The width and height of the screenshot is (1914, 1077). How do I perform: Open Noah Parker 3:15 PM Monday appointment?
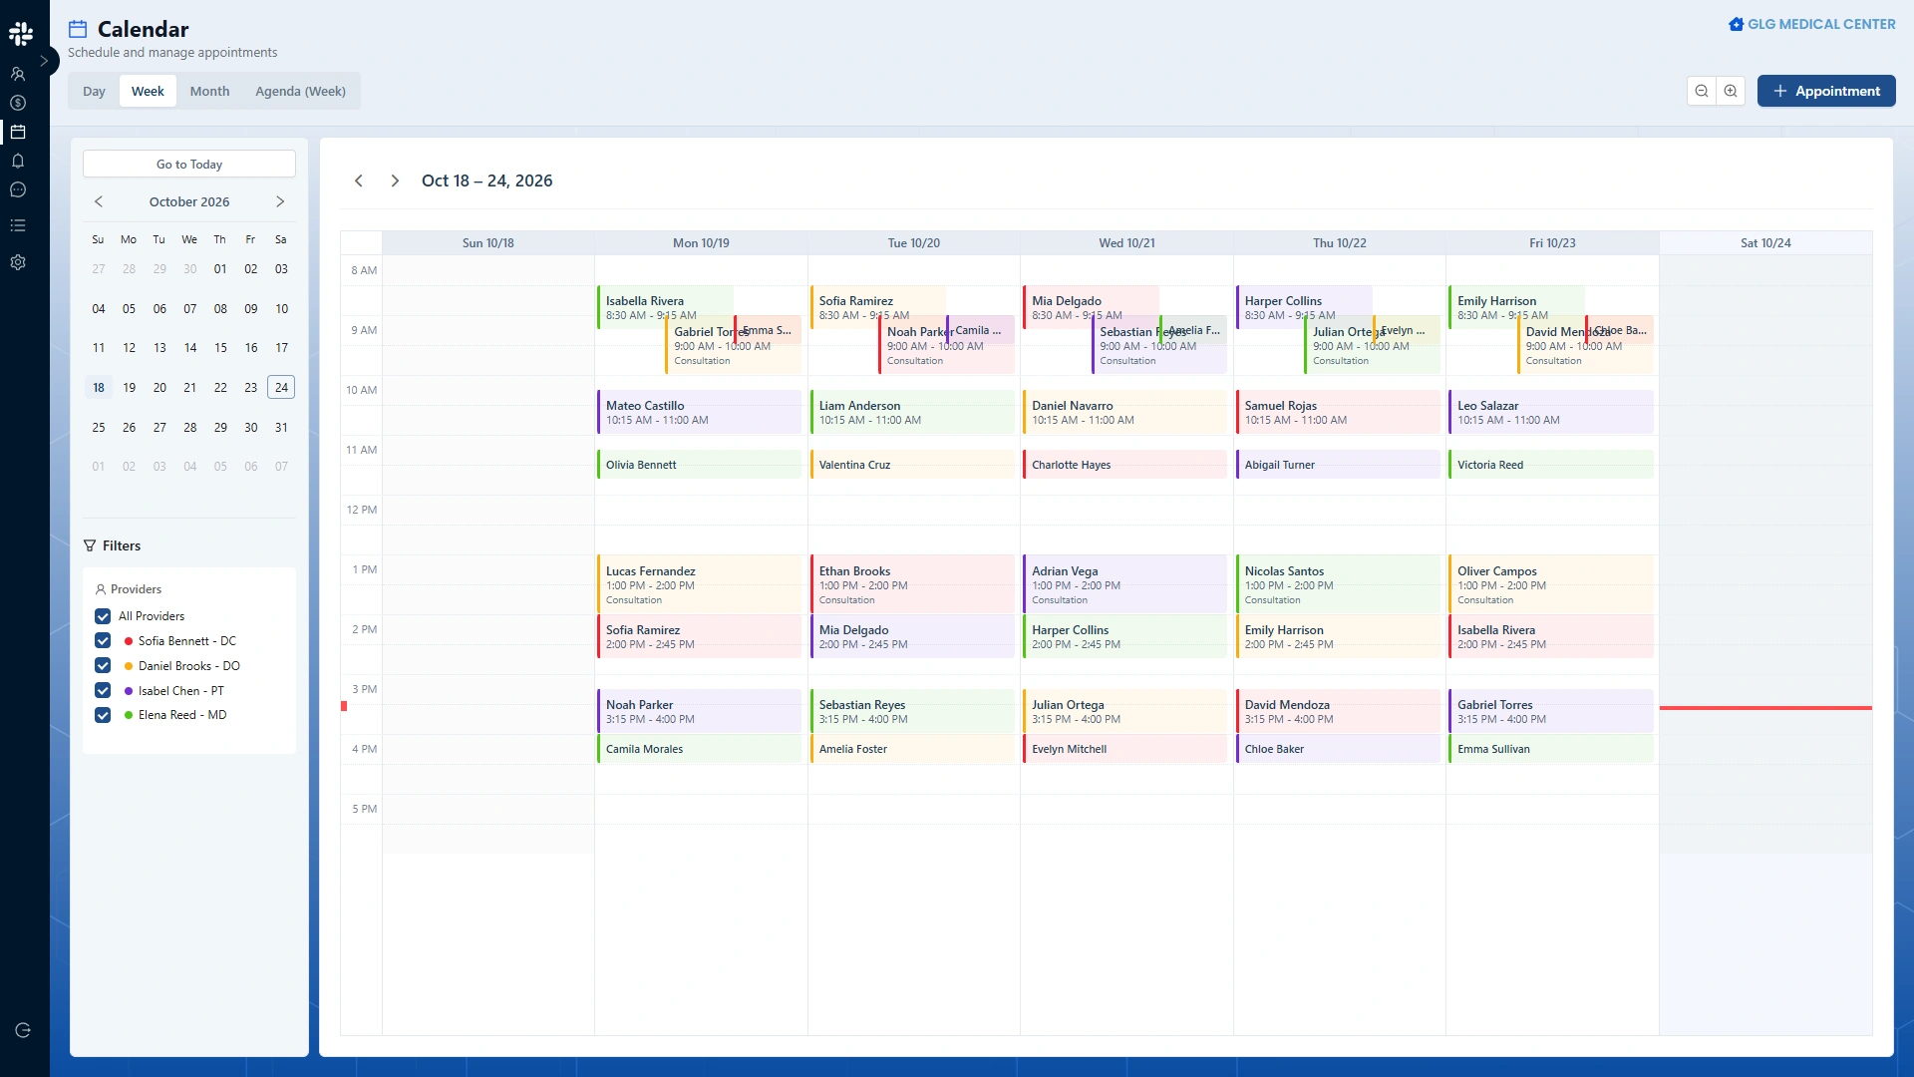tap(699, 711)
